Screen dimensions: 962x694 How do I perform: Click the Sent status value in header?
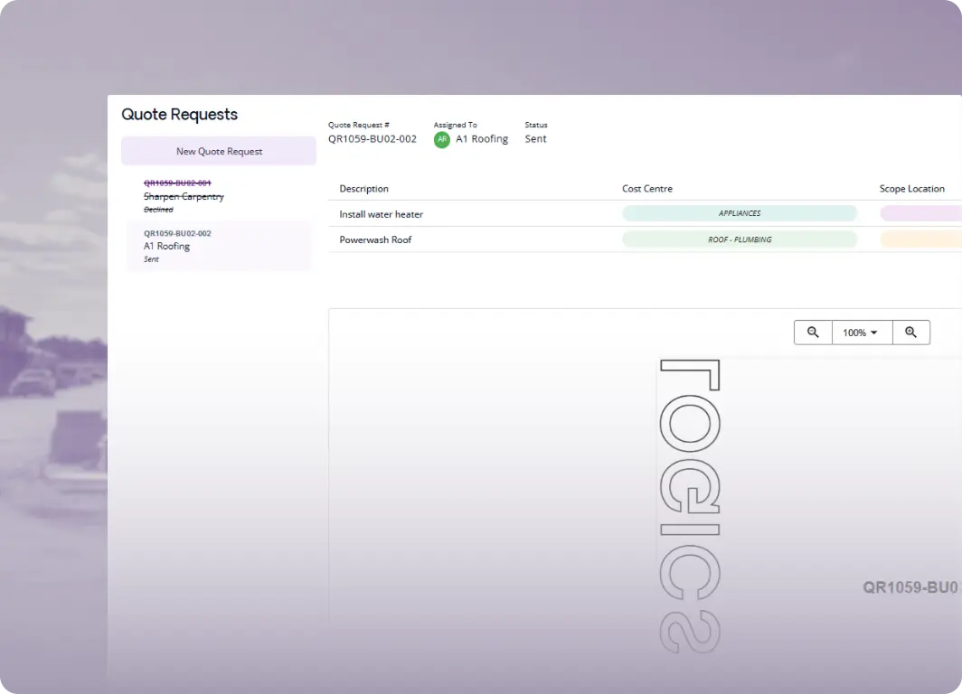(535, 139)
